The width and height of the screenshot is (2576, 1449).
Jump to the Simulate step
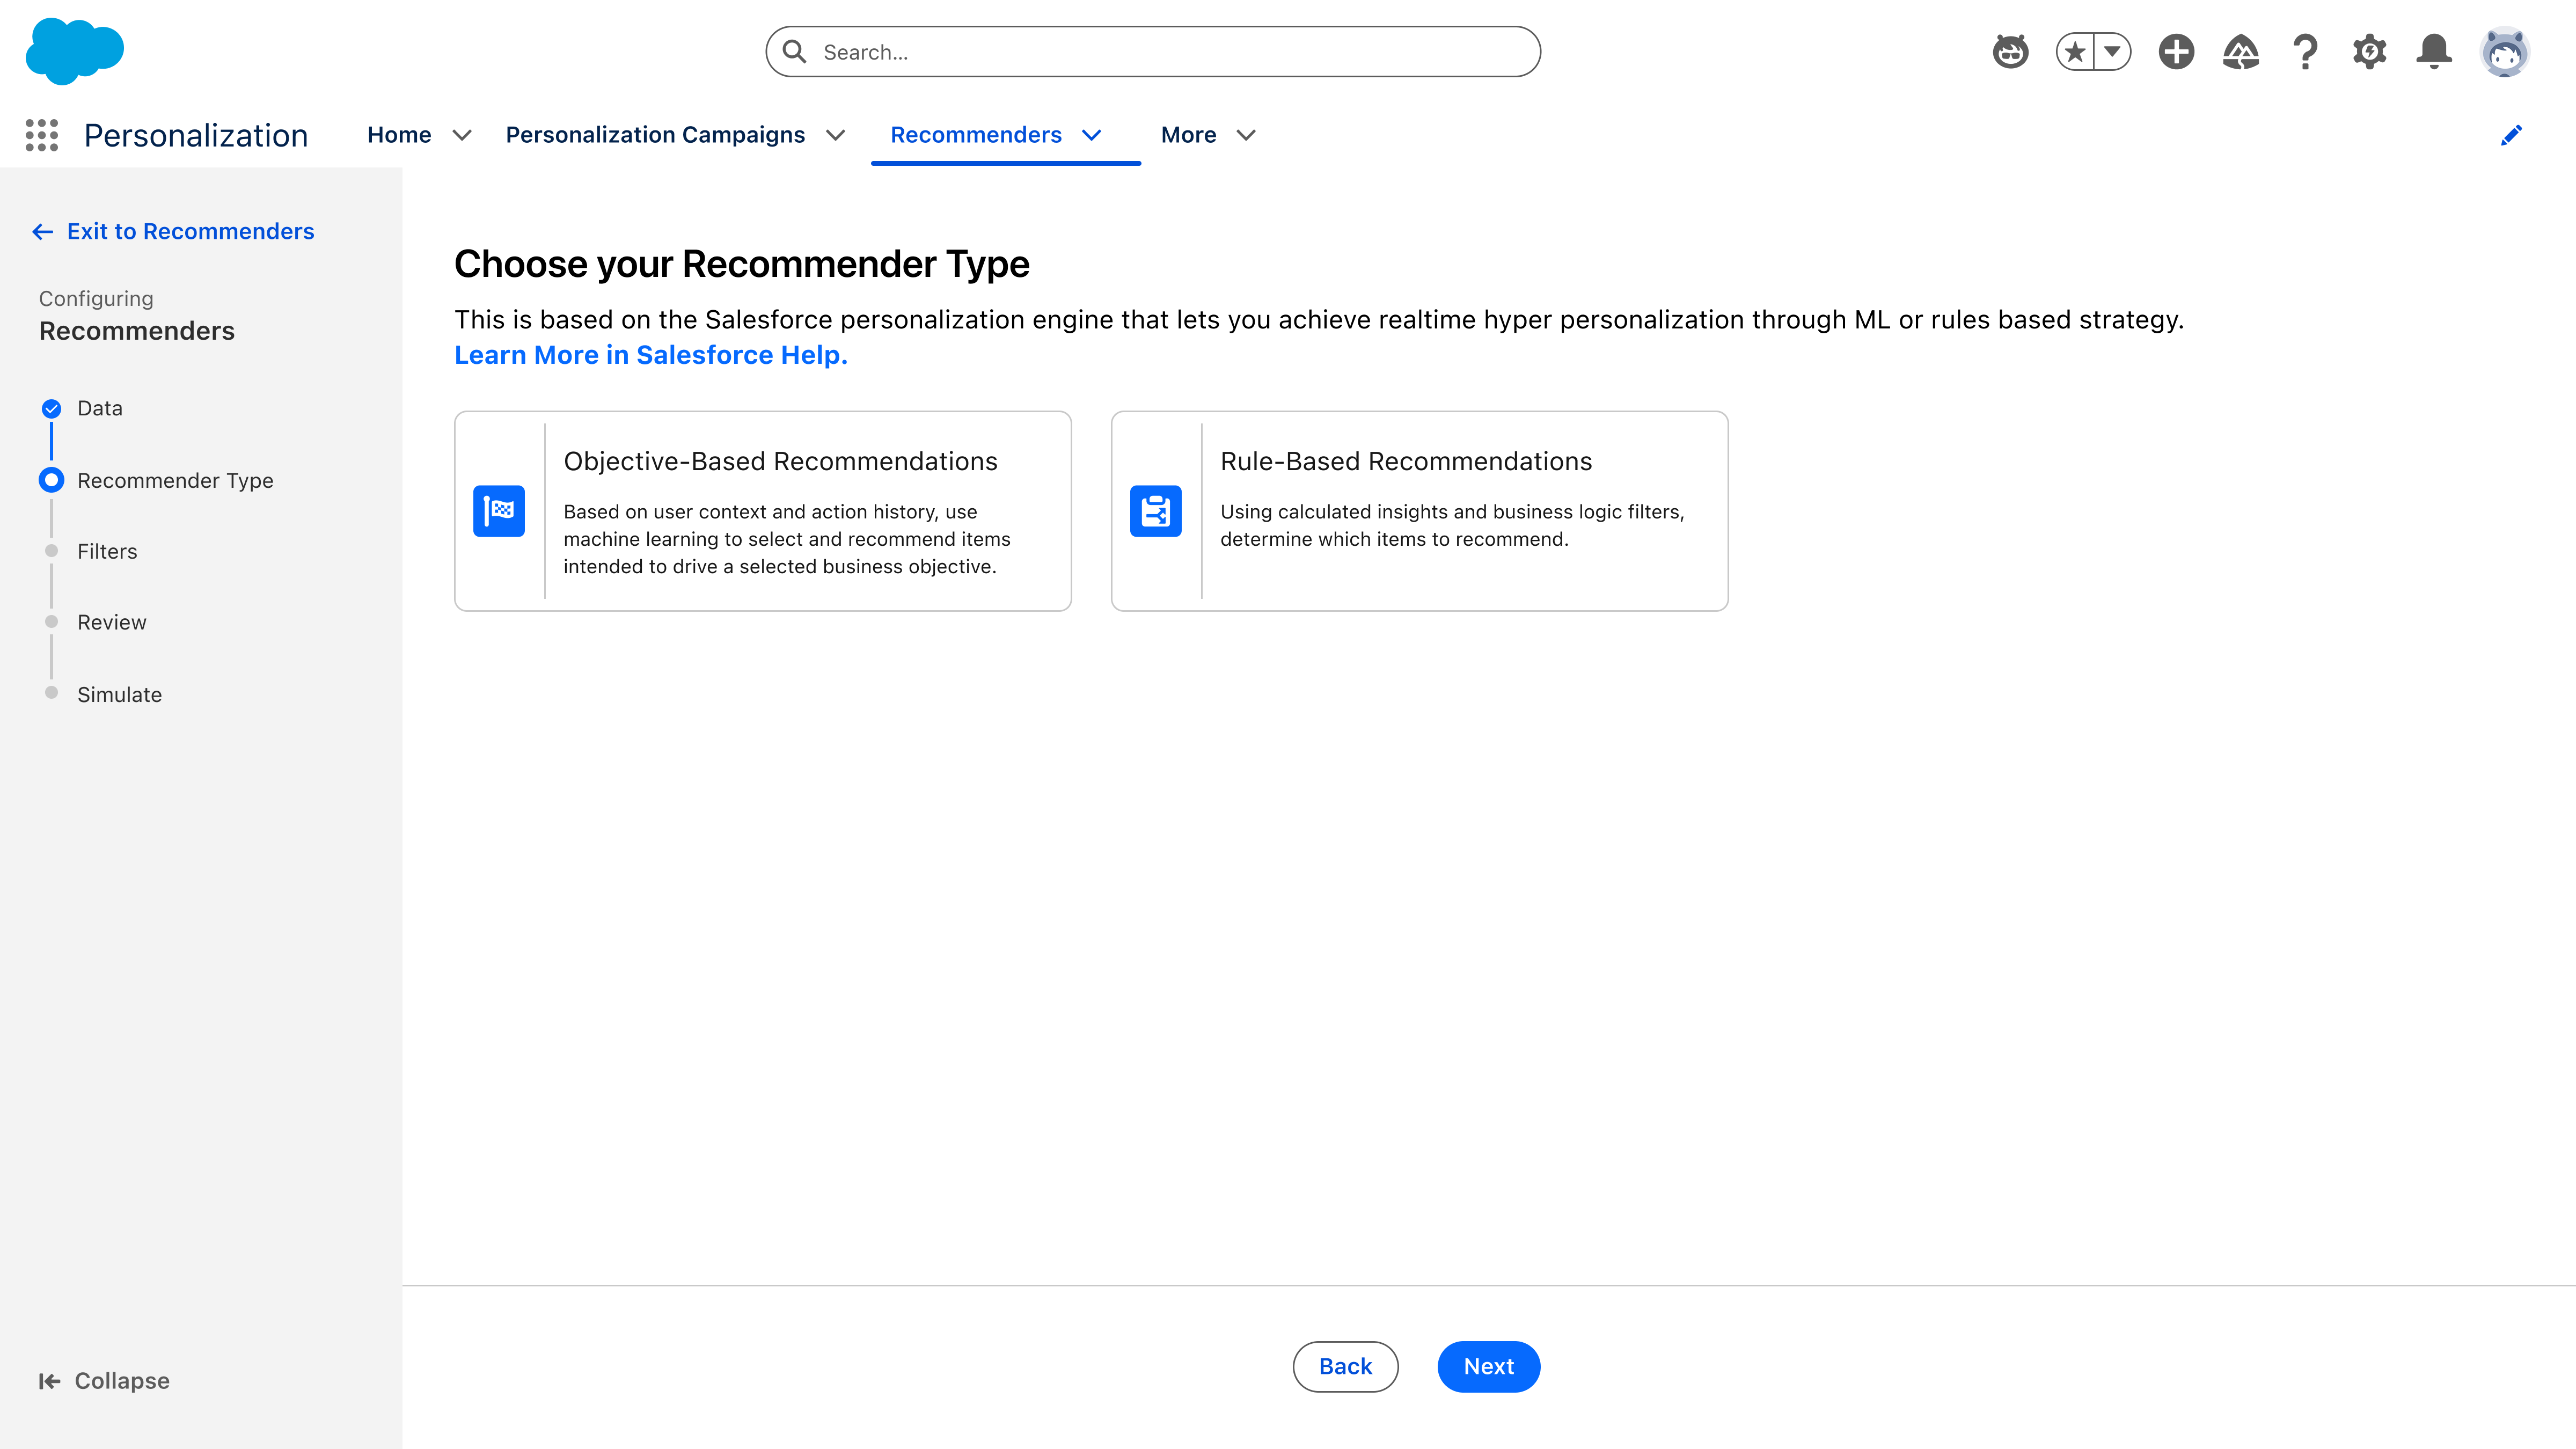[119, 694]
